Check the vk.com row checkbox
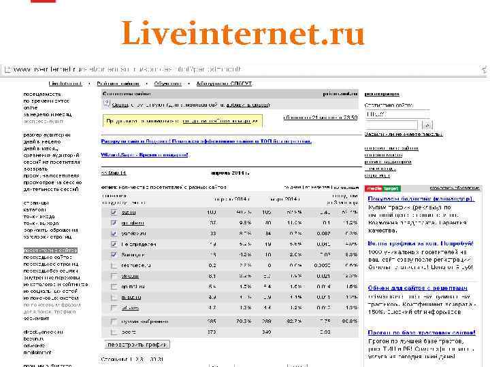The width and height of the screenshot is (490, 367). [114, 276]
